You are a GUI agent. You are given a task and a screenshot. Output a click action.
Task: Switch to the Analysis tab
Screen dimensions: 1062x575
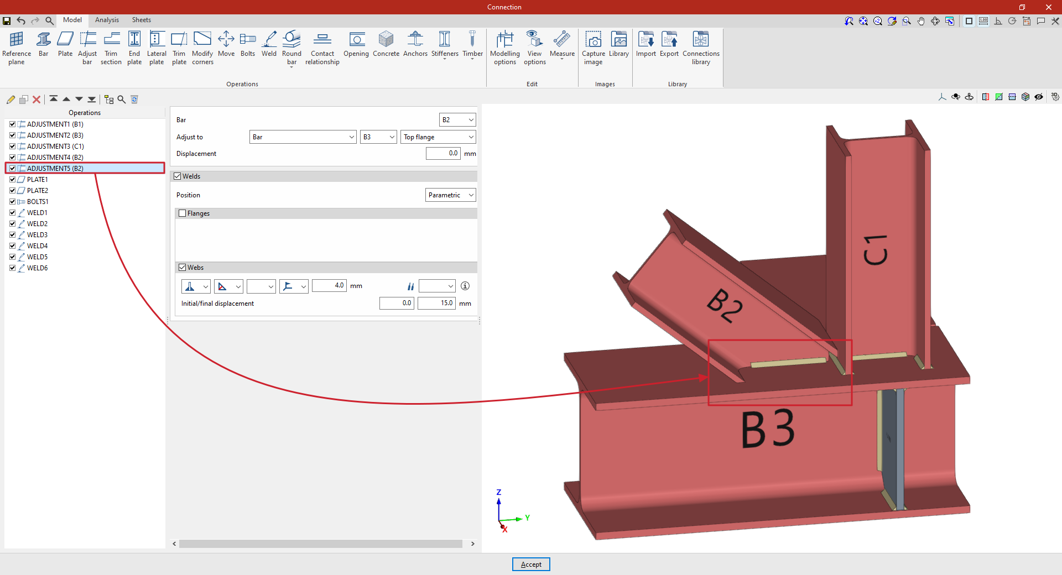pos(107,20)
